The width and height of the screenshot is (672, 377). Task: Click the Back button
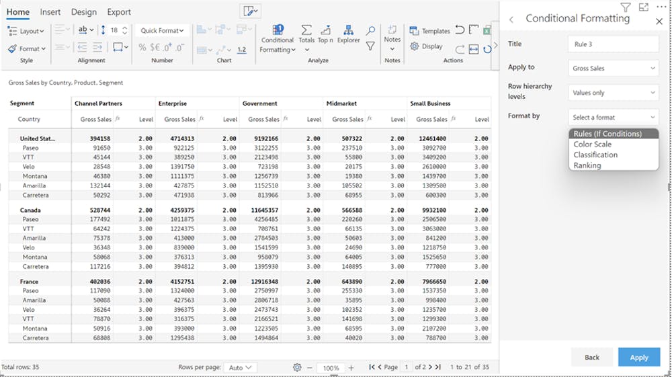point(591,358)
